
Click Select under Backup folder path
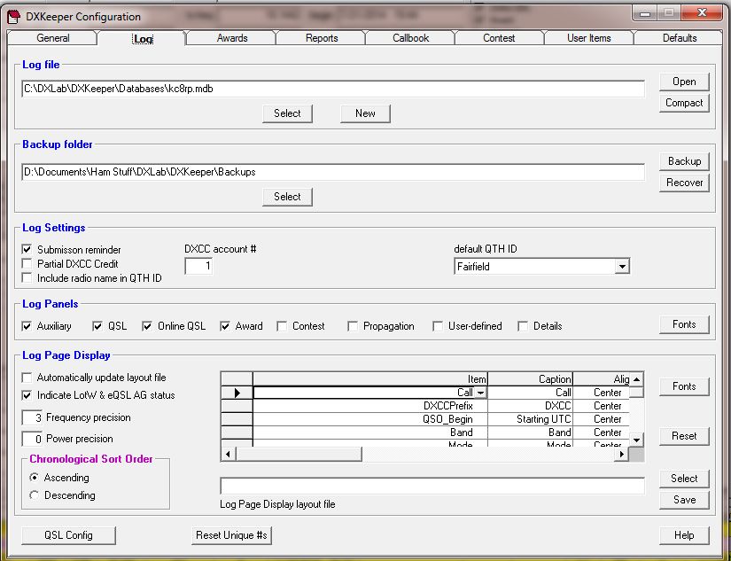point(287,197)
